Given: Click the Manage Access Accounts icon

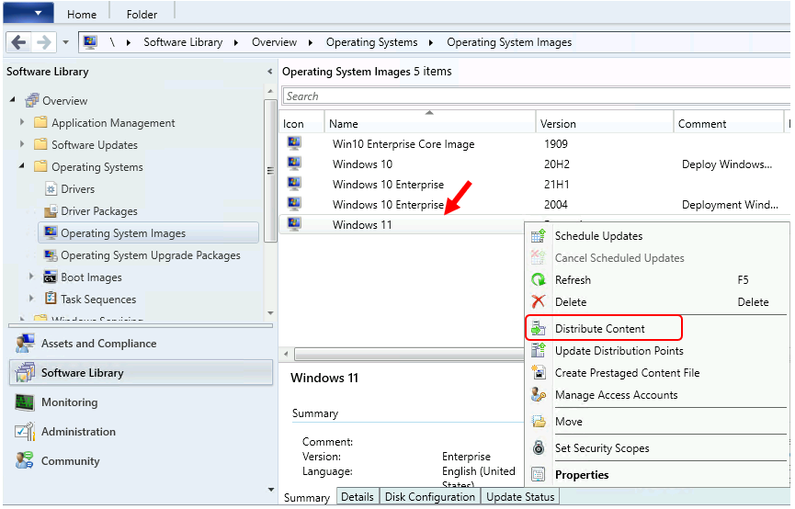Looking at the screenshot, I should 538,394.
